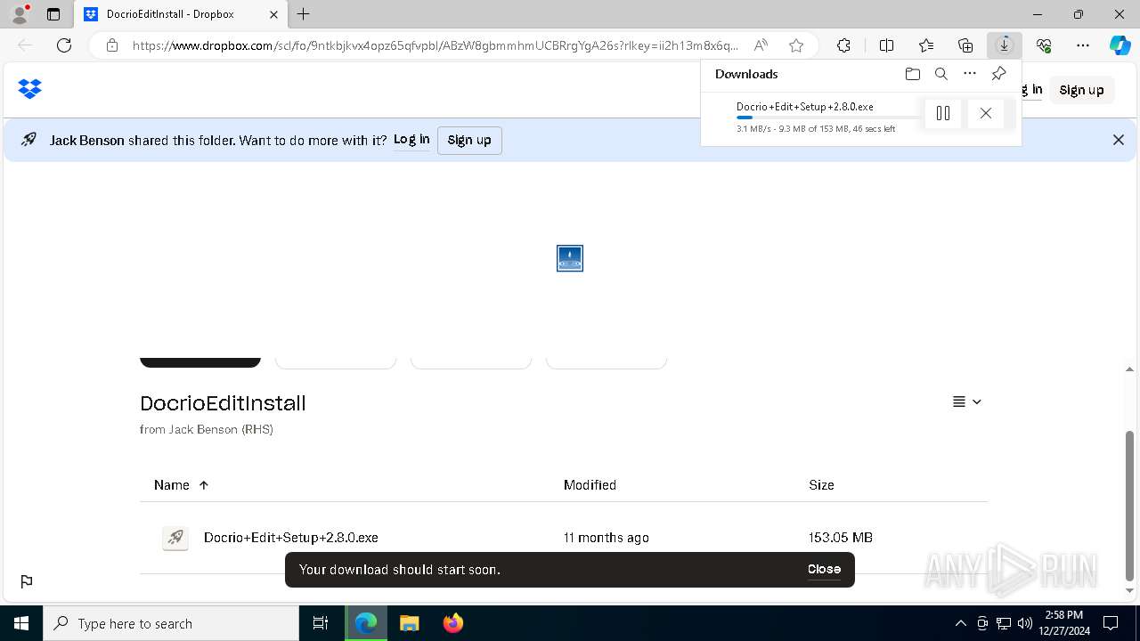Screen dimensions: 1140x641
Task: Open the loading preview thumbnail
Action: (570, 258)
